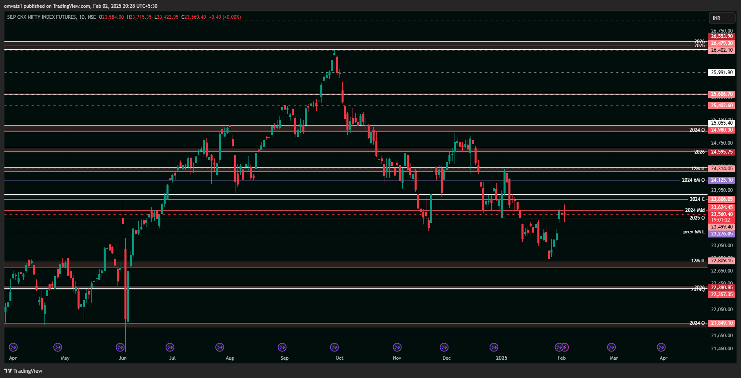Select the 2024 Mid line label

click(x=695, y=210)
